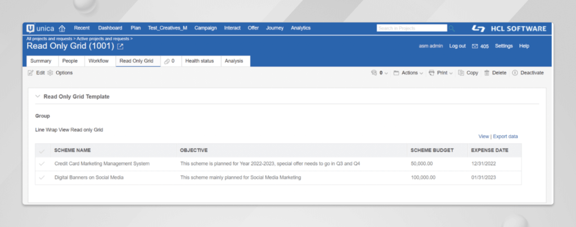Click the Edit pencil icon
This screenshot has height=227, width=576.
(x=31, y=73)
